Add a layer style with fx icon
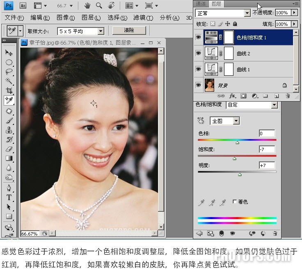The image size is (302, 274). coord(233,96)
